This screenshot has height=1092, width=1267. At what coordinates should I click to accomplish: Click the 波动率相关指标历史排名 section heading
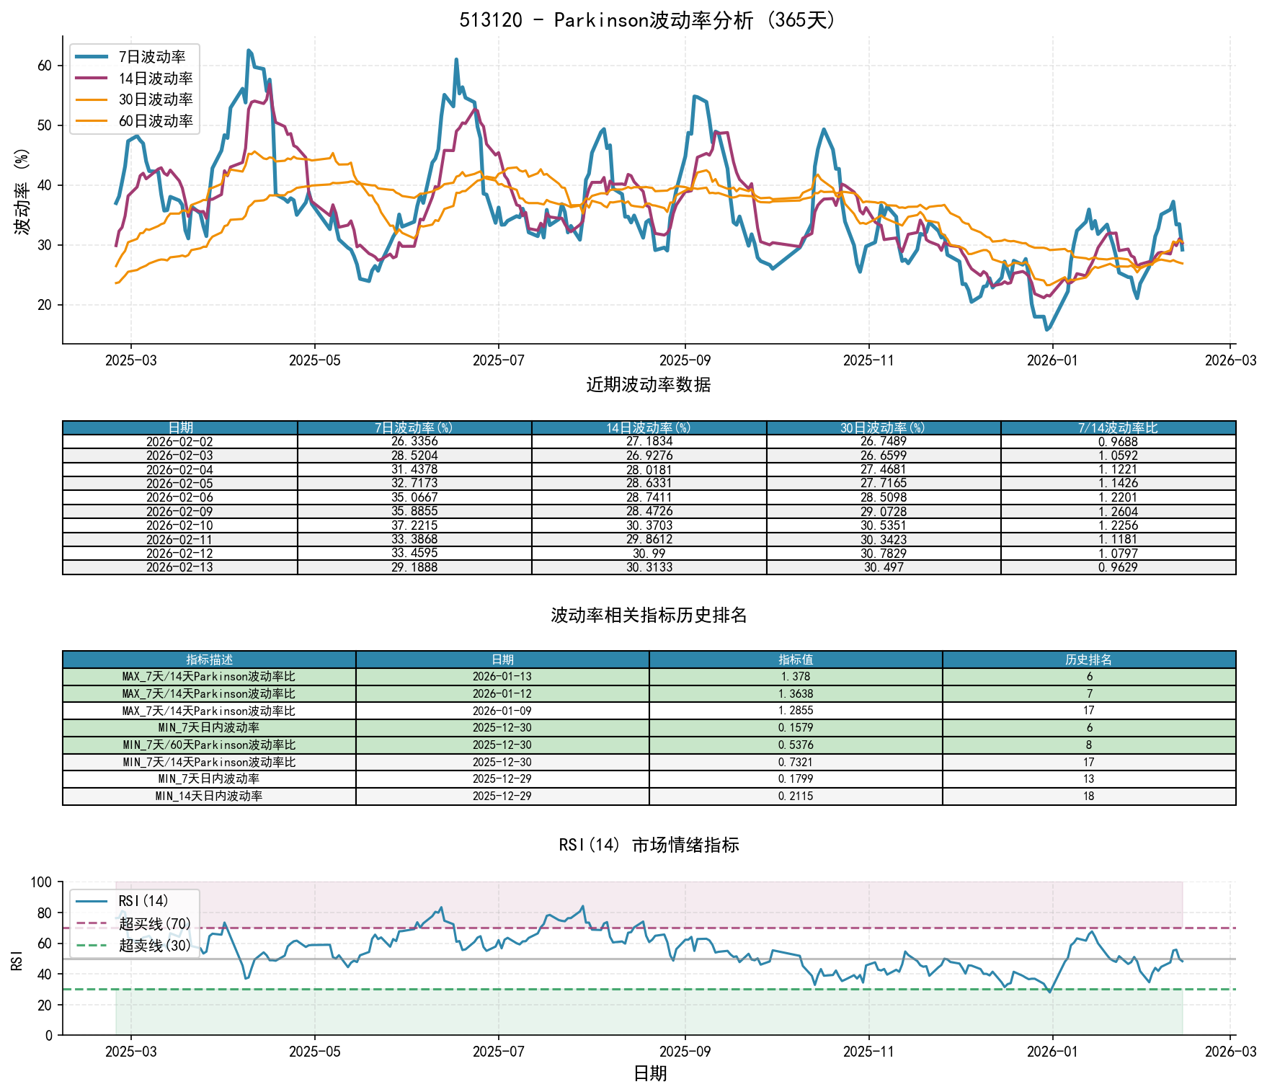pyautogui.click(x=649, y=616)
